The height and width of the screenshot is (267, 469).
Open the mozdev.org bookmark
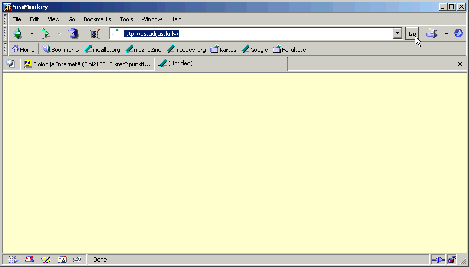tap(186, 49)
